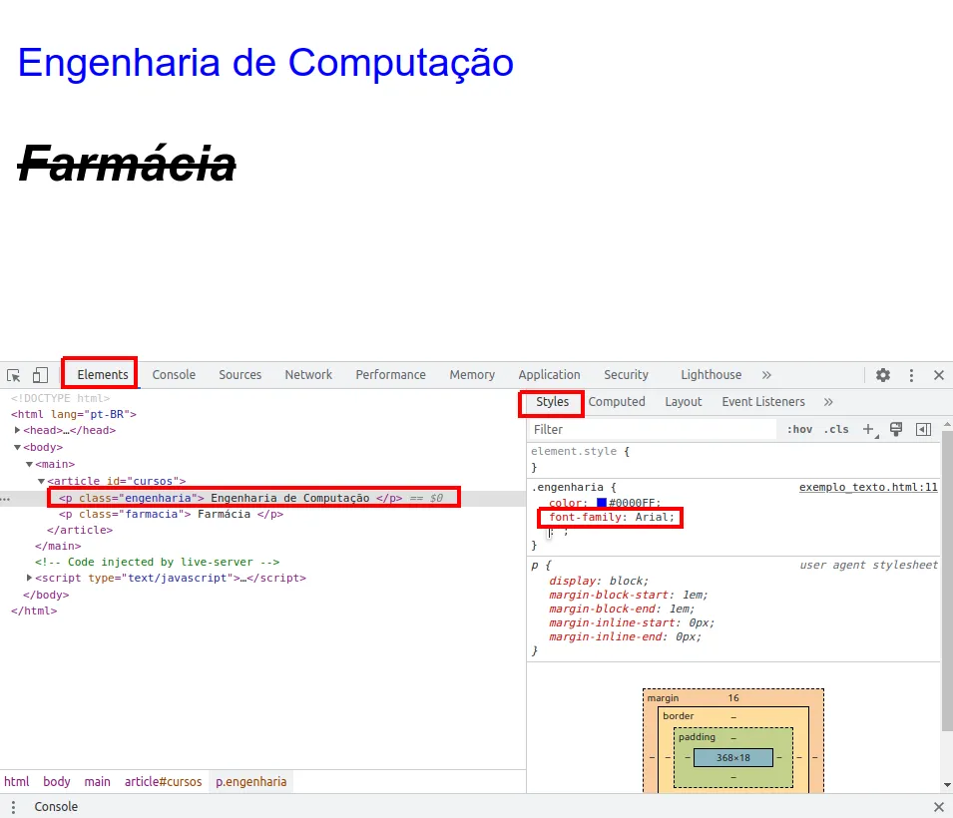Click the Console label in the bottom drawer
Image resolution: width=953 pixels, height=818 pixels.
[x=56, y=807]
